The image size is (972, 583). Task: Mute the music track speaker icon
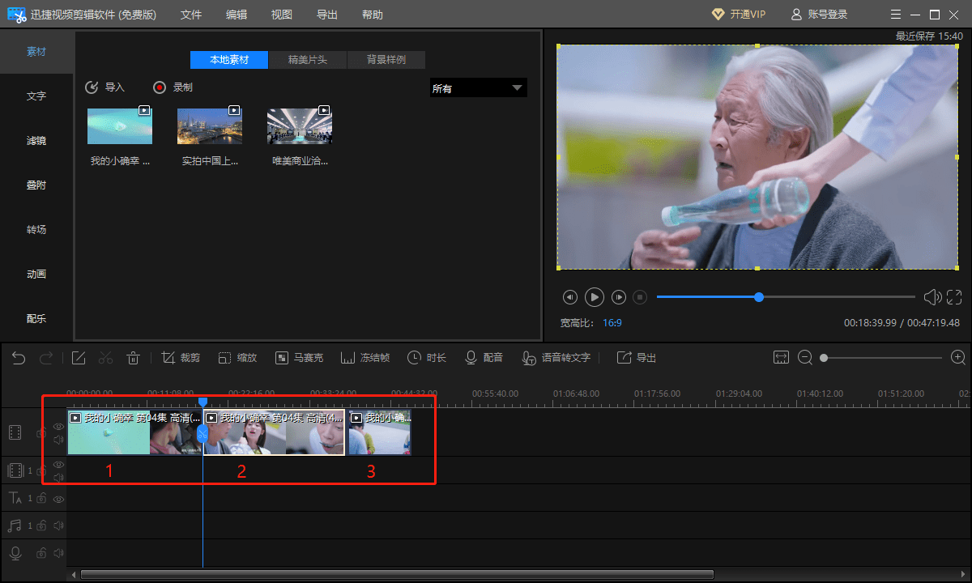tap(58, 526)
